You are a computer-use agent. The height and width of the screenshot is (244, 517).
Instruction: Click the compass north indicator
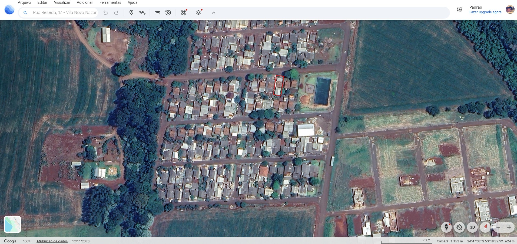click(x=485, y=227)
